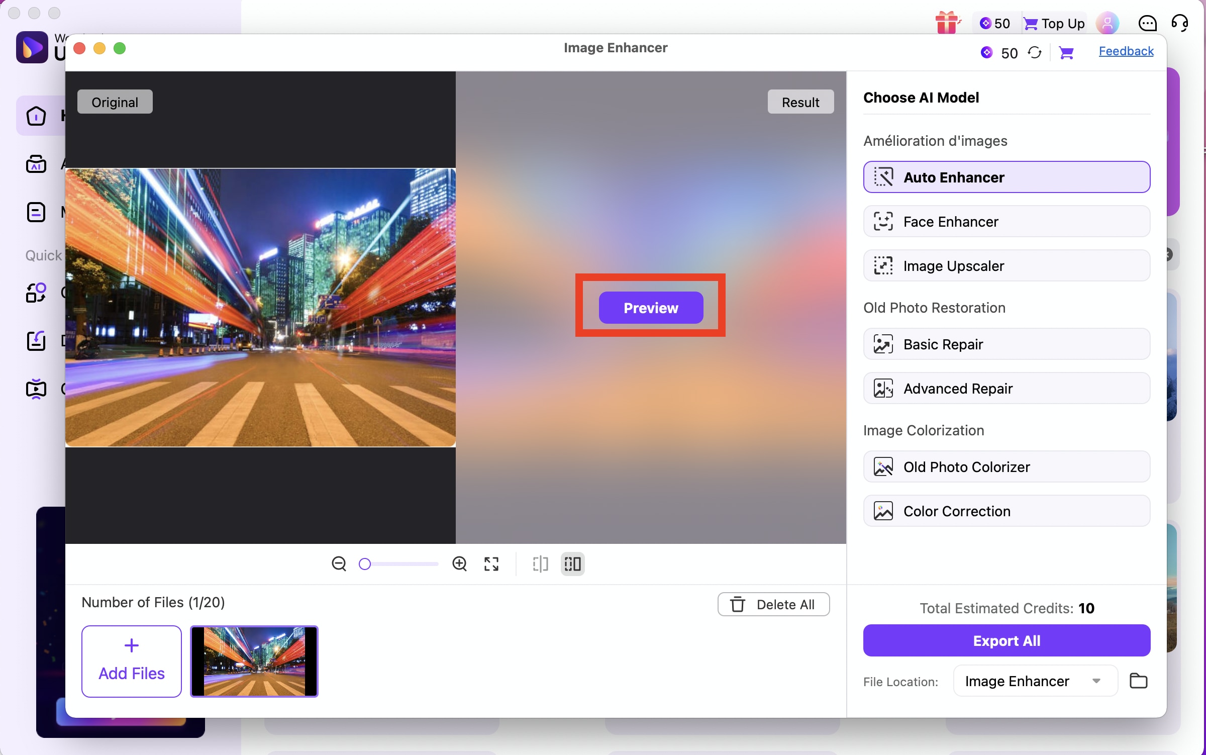Open the user profile avatar icon

pyautogui.click(x=1108, y=23)
